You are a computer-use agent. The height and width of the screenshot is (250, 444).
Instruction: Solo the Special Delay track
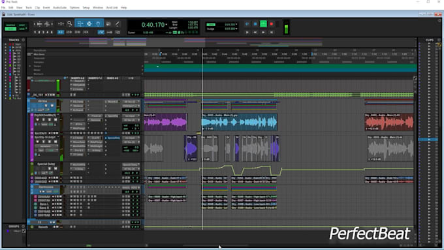50,168
